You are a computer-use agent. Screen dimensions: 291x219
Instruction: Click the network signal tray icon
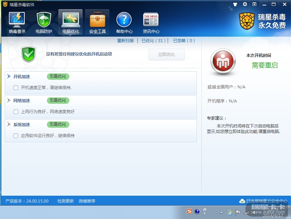246,212
